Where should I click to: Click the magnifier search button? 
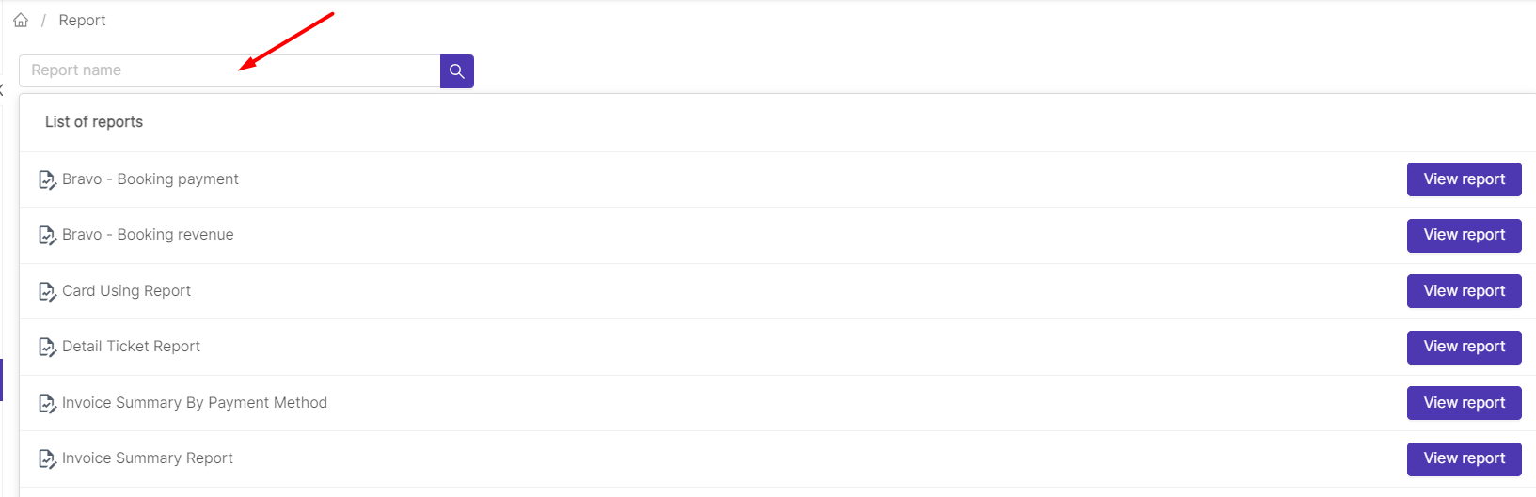coord(456,71)
